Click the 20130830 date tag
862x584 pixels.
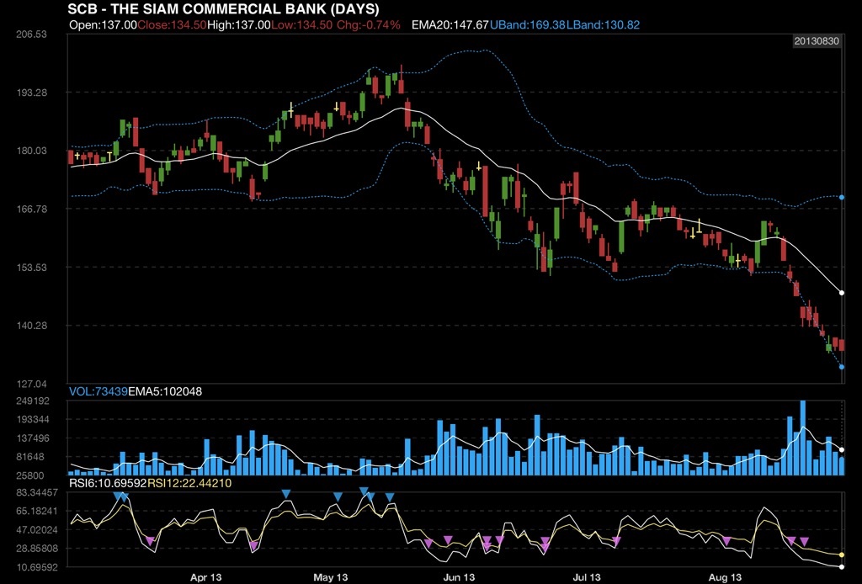(x=817, y=41)
